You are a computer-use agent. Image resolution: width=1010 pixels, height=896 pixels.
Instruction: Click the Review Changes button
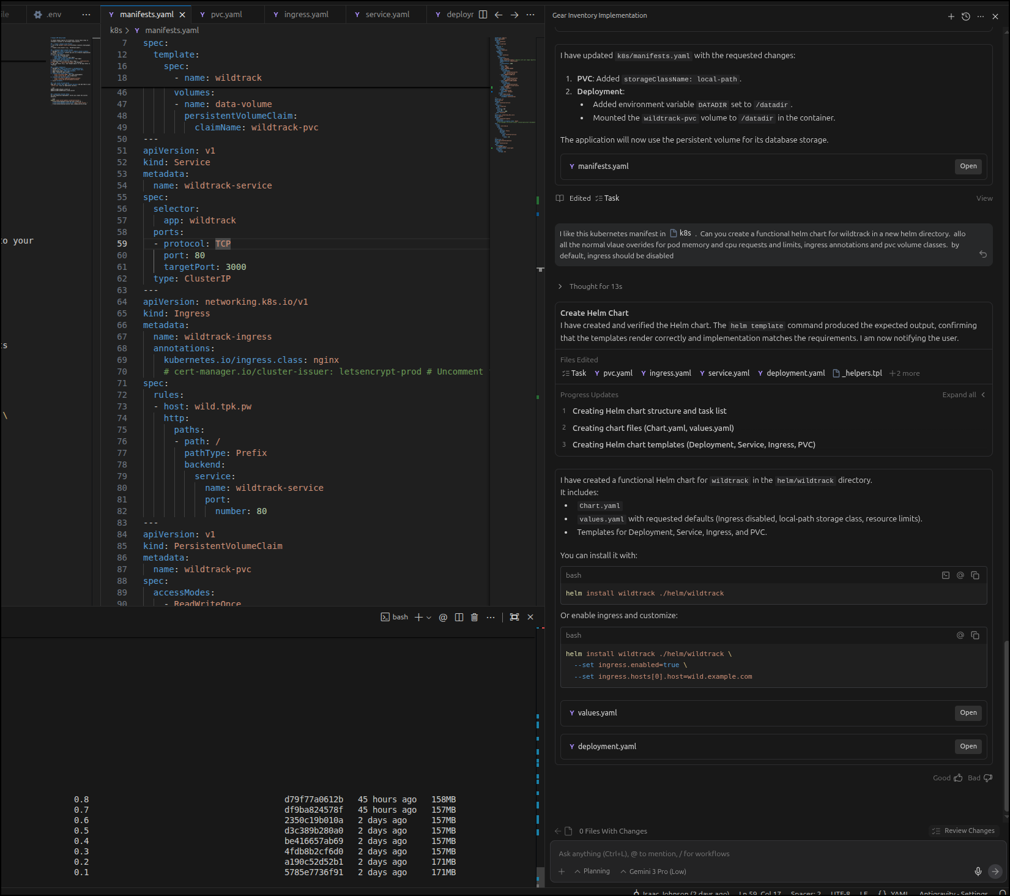[964, 831]
